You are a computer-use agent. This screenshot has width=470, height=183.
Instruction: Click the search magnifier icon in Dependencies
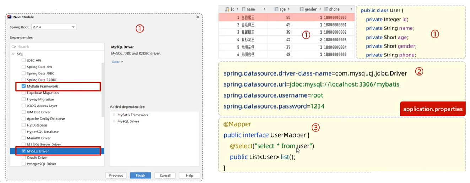[x=14, y=46]
